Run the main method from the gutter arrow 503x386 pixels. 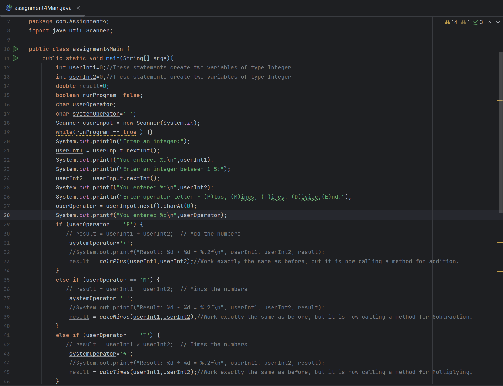pos(16,58)
